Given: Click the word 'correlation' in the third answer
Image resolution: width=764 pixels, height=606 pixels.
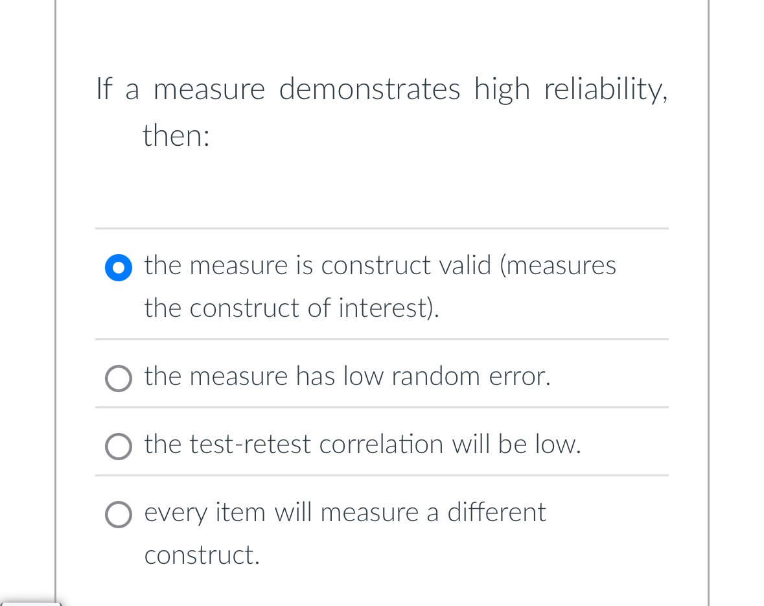Looking at the screenshot, I should [381, 444].
